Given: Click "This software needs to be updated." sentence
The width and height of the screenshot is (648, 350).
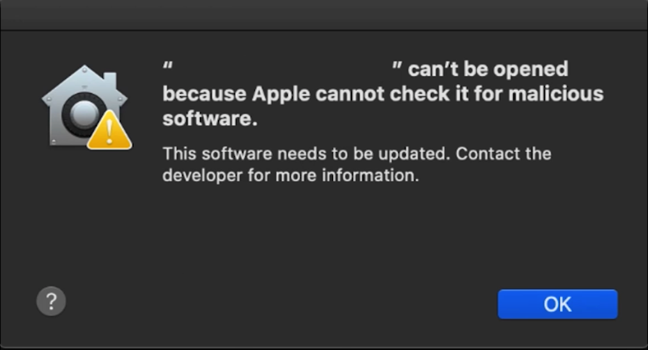Looking at the screenshot, I should tap(306, 154).
